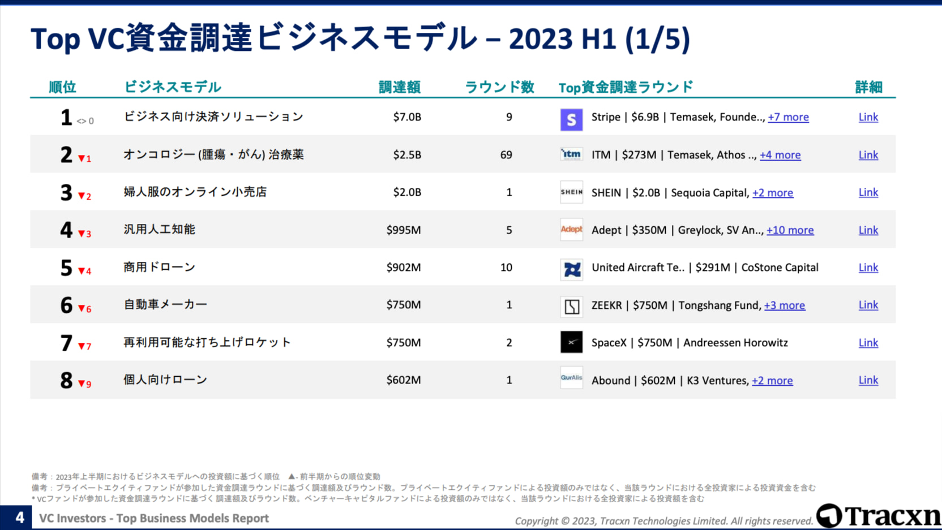
Task: Click the SpaceX $750M Andreessen Horowitz text
Action: pos(690,343)
